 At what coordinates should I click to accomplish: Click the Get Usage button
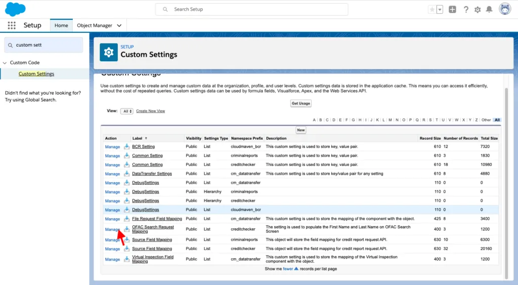(300, 103)
